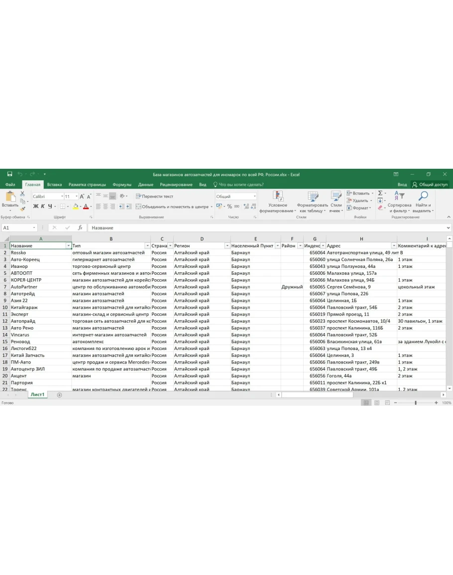Click the Decrease Decimal icon
Screen dimensions: 453x575
pyautogui.click(x=253, y=207)
